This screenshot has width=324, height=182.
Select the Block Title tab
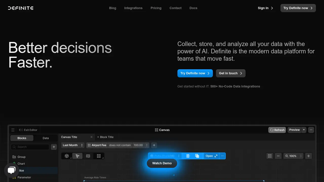pyautogui.click(x=106, y=137)
